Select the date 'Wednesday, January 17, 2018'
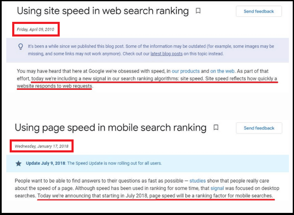This screenshot has height=215, width=294. click(x=42, y=146)
